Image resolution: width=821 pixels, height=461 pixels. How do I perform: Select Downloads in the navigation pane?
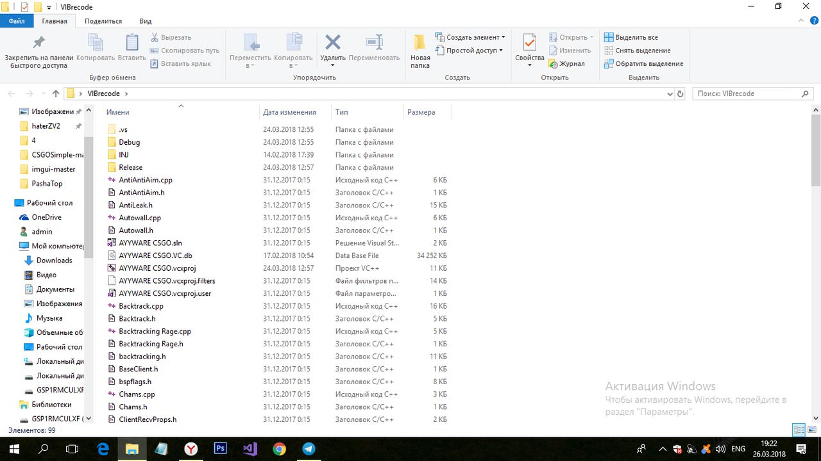(x=54, y=261)
